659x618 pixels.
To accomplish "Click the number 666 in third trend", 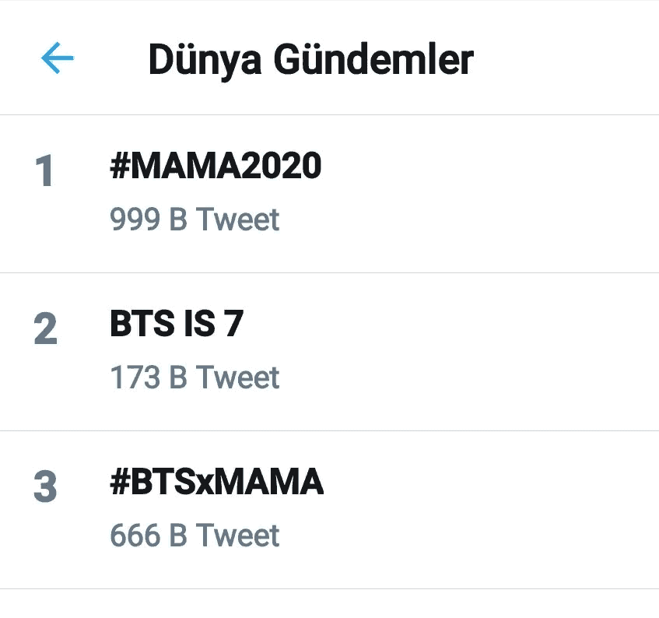I will pyautogui.click(x=135, y=535).
